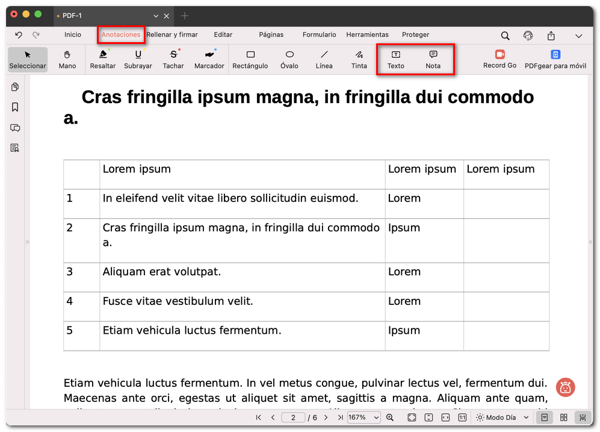Expand the PDF-1 tab list chevron
Screen dimensions: 600x432
coord(156,16)
